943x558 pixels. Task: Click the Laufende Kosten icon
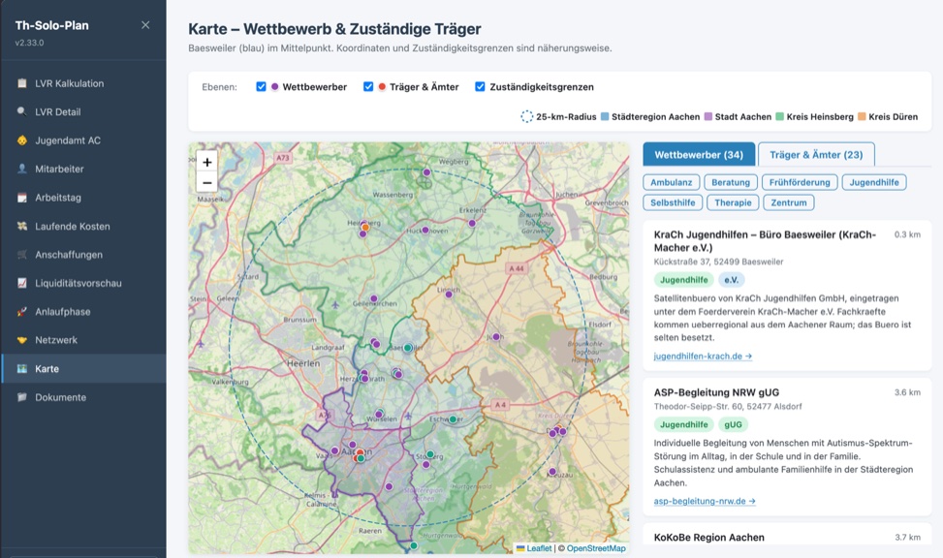click(x=22, y=226)
